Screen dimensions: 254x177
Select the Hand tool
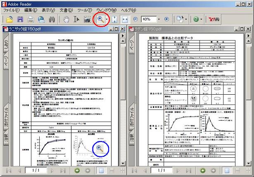point(66,19)
